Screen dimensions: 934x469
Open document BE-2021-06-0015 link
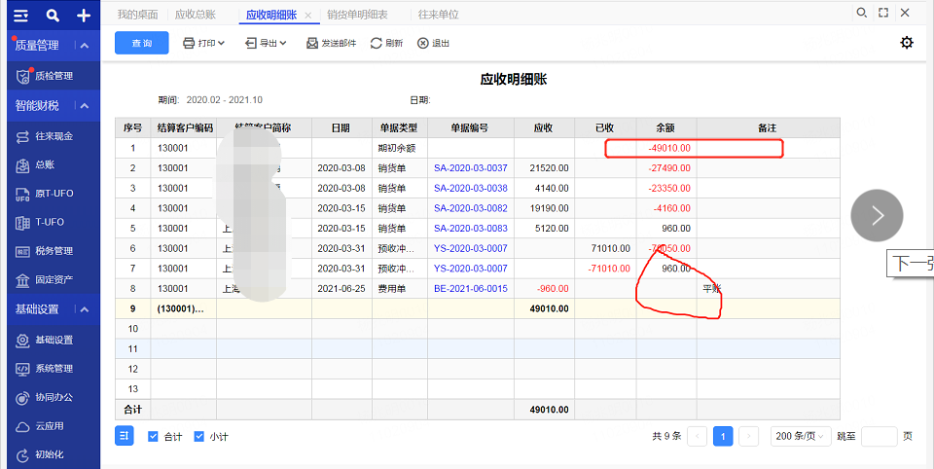471,288
